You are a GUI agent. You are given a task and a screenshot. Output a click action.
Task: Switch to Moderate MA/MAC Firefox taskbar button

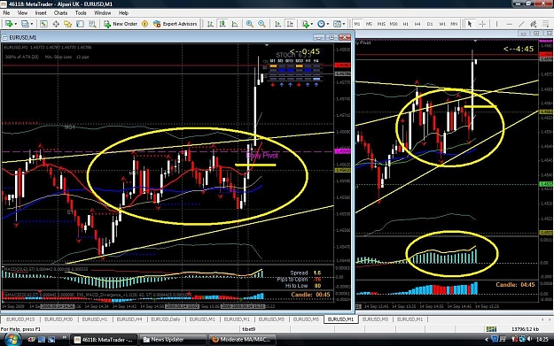coord(242,340)
